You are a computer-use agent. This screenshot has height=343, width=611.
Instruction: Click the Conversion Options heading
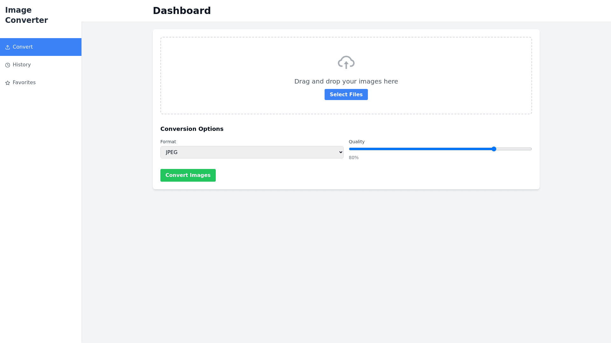(192, 129)
